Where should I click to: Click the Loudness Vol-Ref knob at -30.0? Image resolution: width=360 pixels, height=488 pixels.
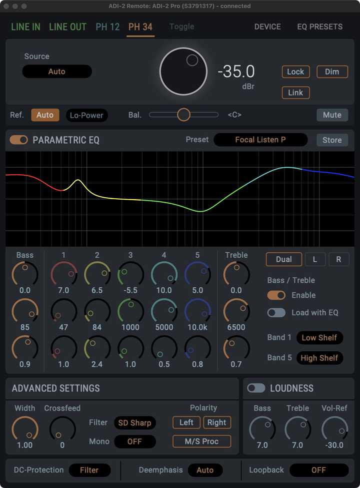coord(334,429)
